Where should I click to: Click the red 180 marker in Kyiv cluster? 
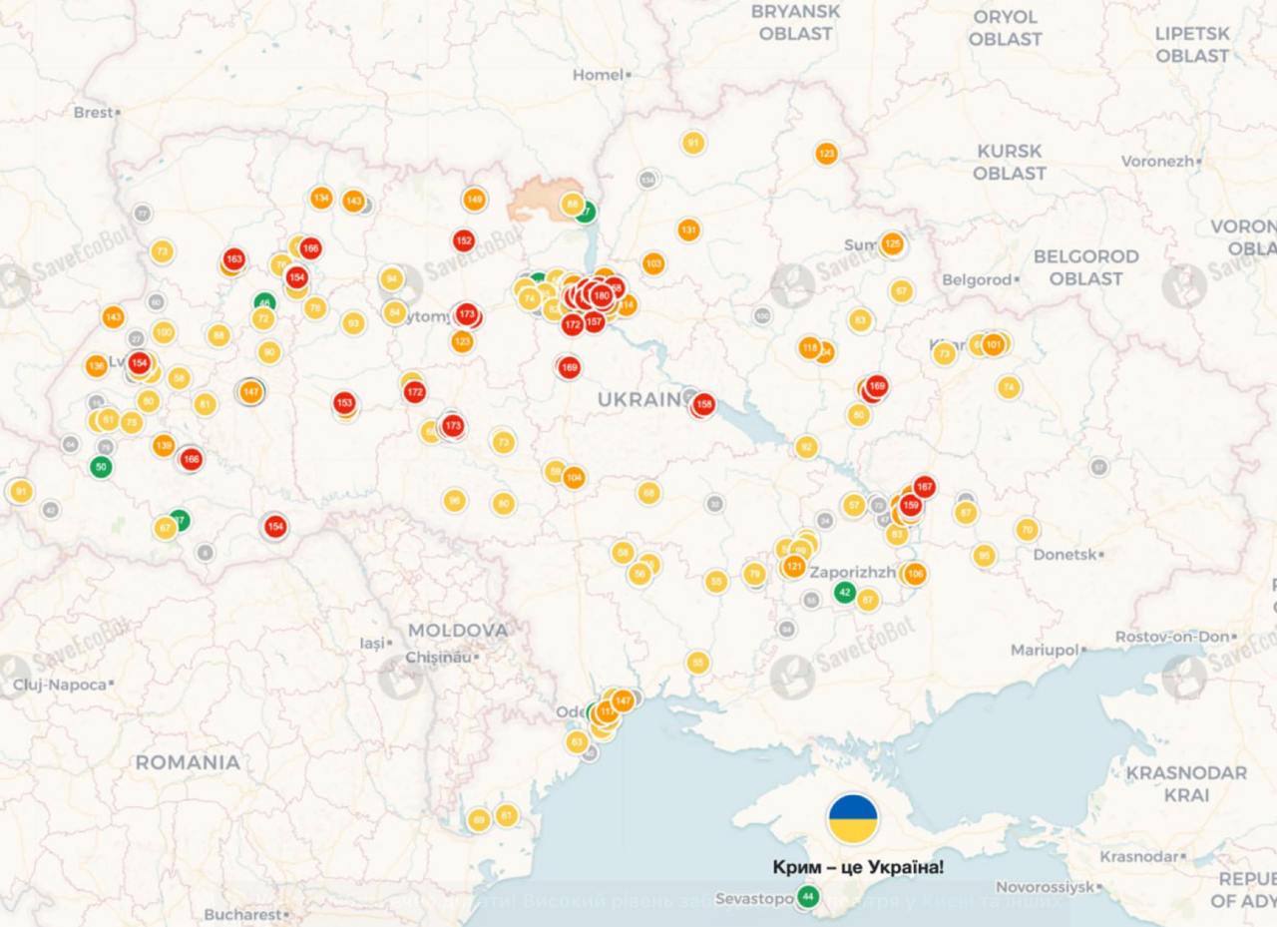[x=602, y=295]
